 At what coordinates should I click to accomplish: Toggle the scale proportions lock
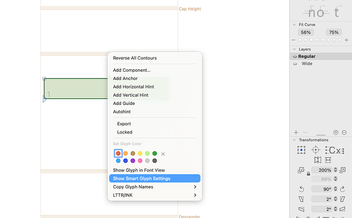tap(309, 174)
